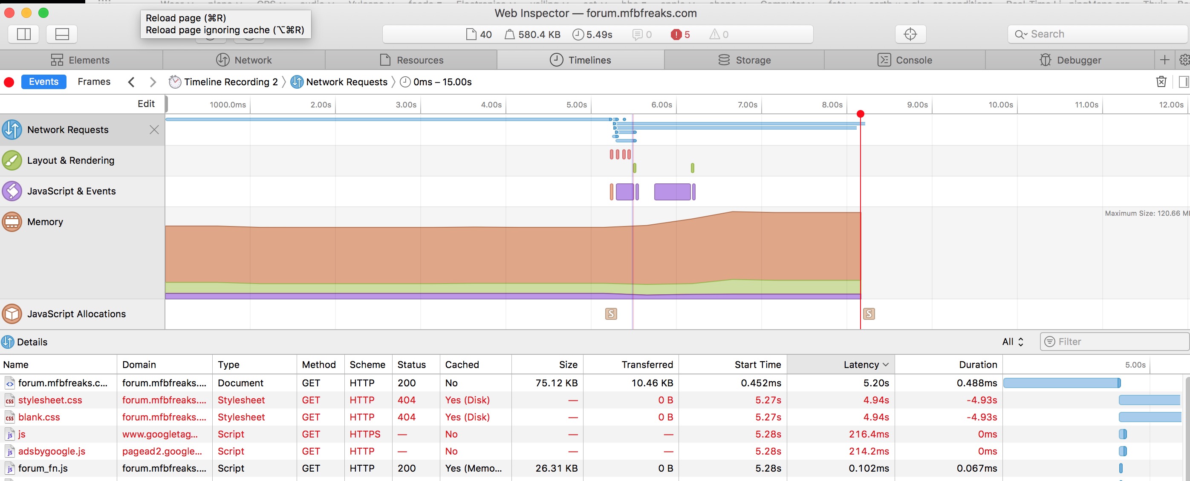Screen dimensions: 1190x481
Task: Click the console log count indicator
Action: tap(642, 35)
